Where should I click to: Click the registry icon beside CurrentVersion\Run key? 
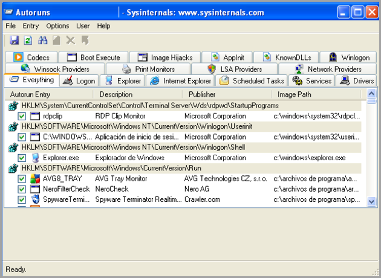(13, 168)
